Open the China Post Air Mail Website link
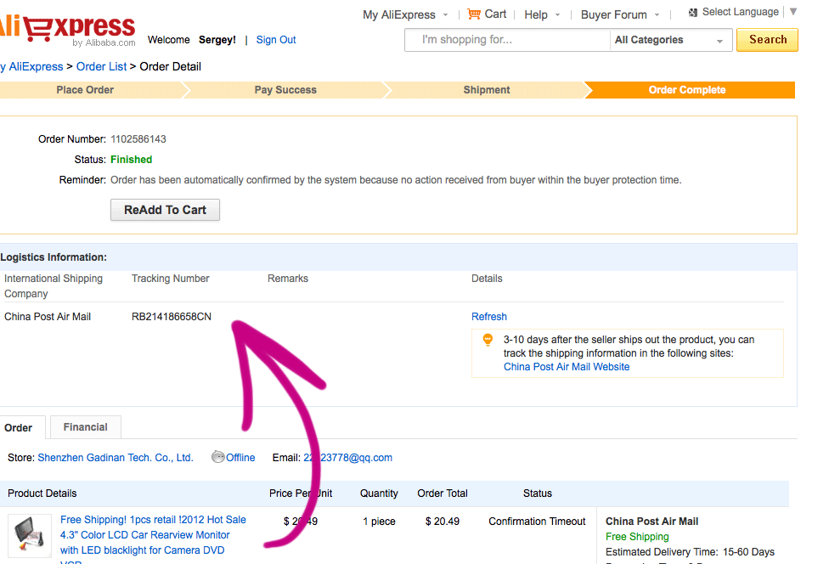This screenshot has width=829, height=564. click(567, 367)
